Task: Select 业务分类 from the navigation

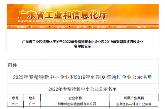Action: [82, 27]
